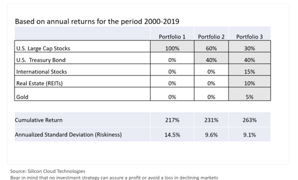Click the Portfolio 2 column header
This screenshot has width=298, height=180.
click(211, 37)
